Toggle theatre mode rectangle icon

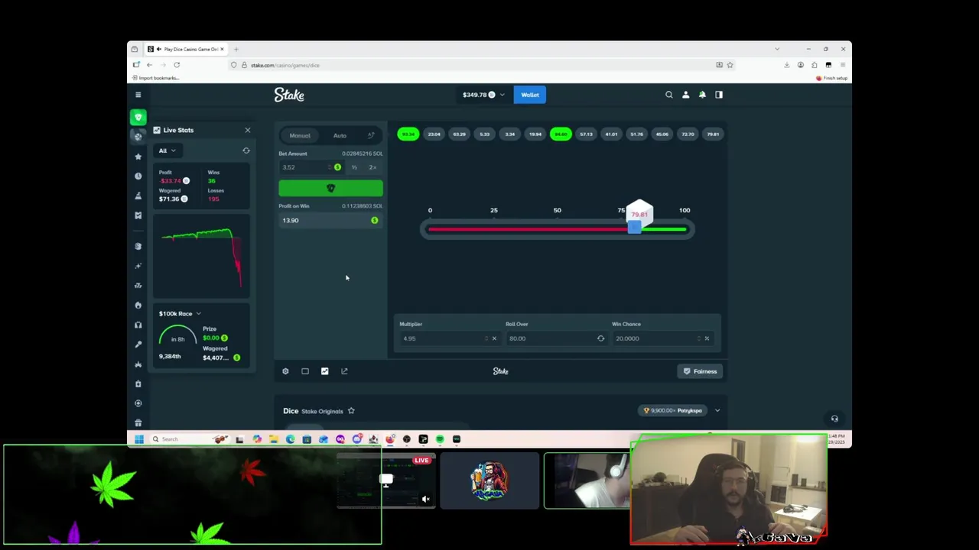tap(305, 371)
